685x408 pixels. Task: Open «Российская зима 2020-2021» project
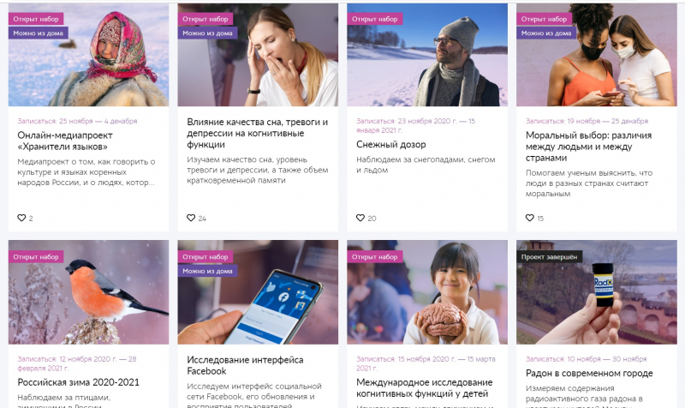point(78,382)
